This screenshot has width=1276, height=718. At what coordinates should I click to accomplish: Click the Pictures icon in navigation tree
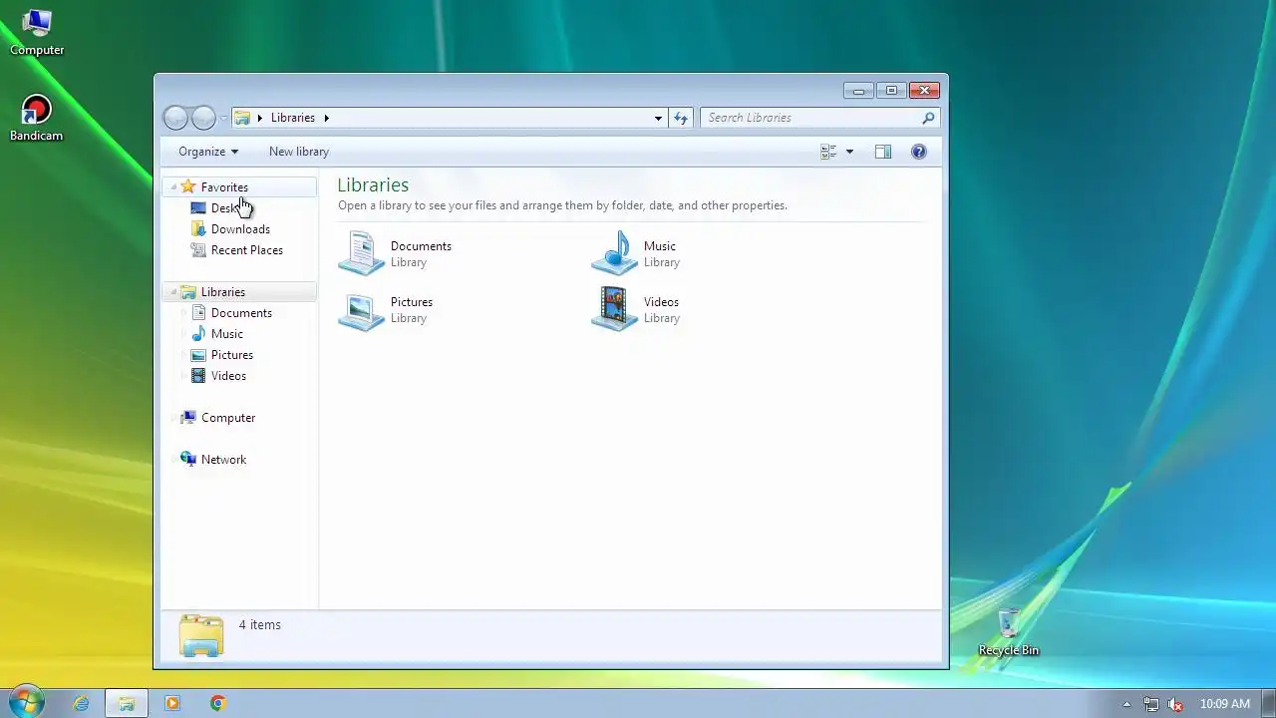point(198,355)
